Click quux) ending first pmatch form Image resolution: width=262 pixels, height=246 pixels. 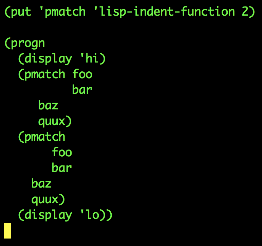(55, 121)
